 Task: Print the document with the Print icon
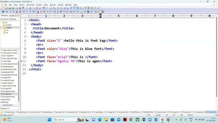(20, 8)
